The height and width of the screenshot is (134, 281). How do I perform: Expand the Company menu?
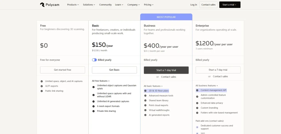(134, 5)
